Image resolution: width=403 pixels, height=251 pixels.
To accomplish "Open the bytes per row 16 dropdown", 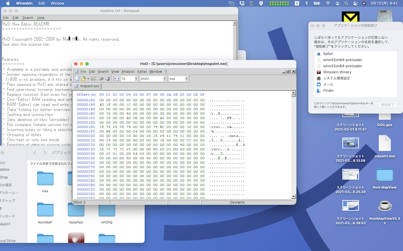I will [x=136, y=79].
